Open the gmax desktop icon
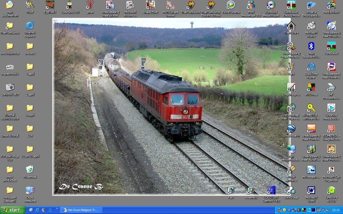 90,5
